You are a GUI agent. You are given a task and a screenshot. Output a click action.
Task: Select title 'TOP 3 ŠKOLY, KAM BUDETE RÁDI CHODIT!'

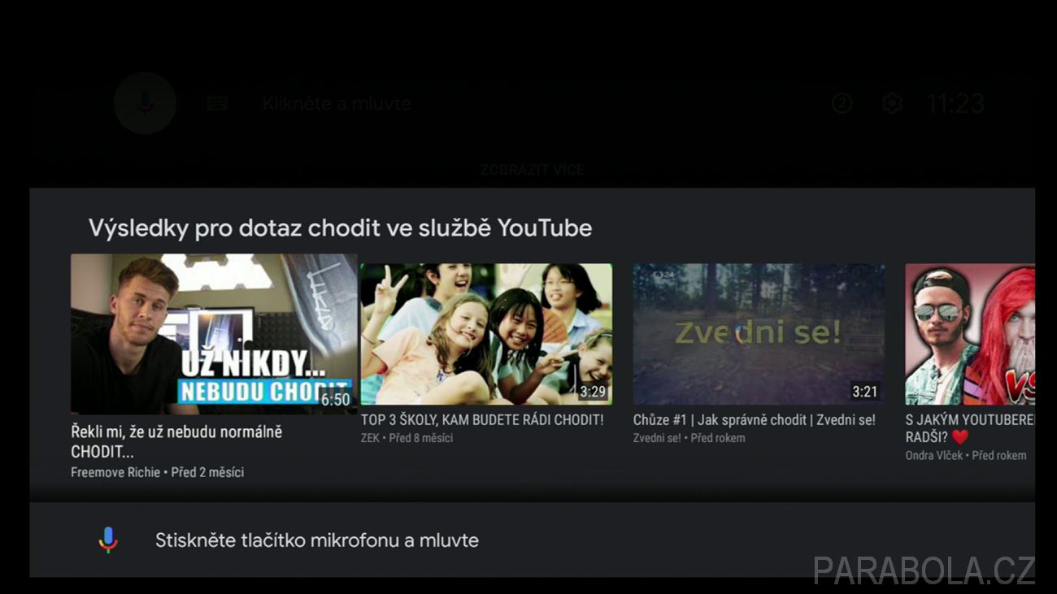[482, 420]
